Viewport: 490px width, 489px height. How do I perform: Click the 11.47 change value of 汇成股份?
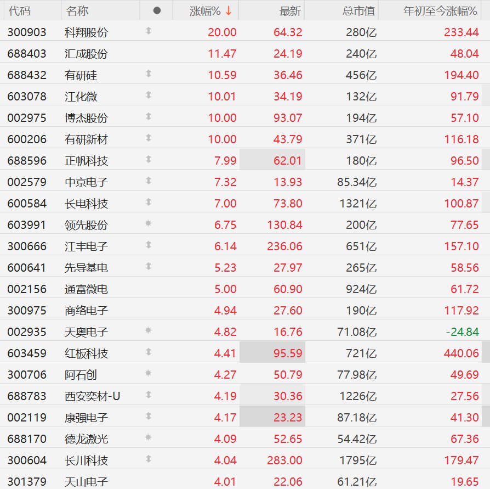pos(222,54)
